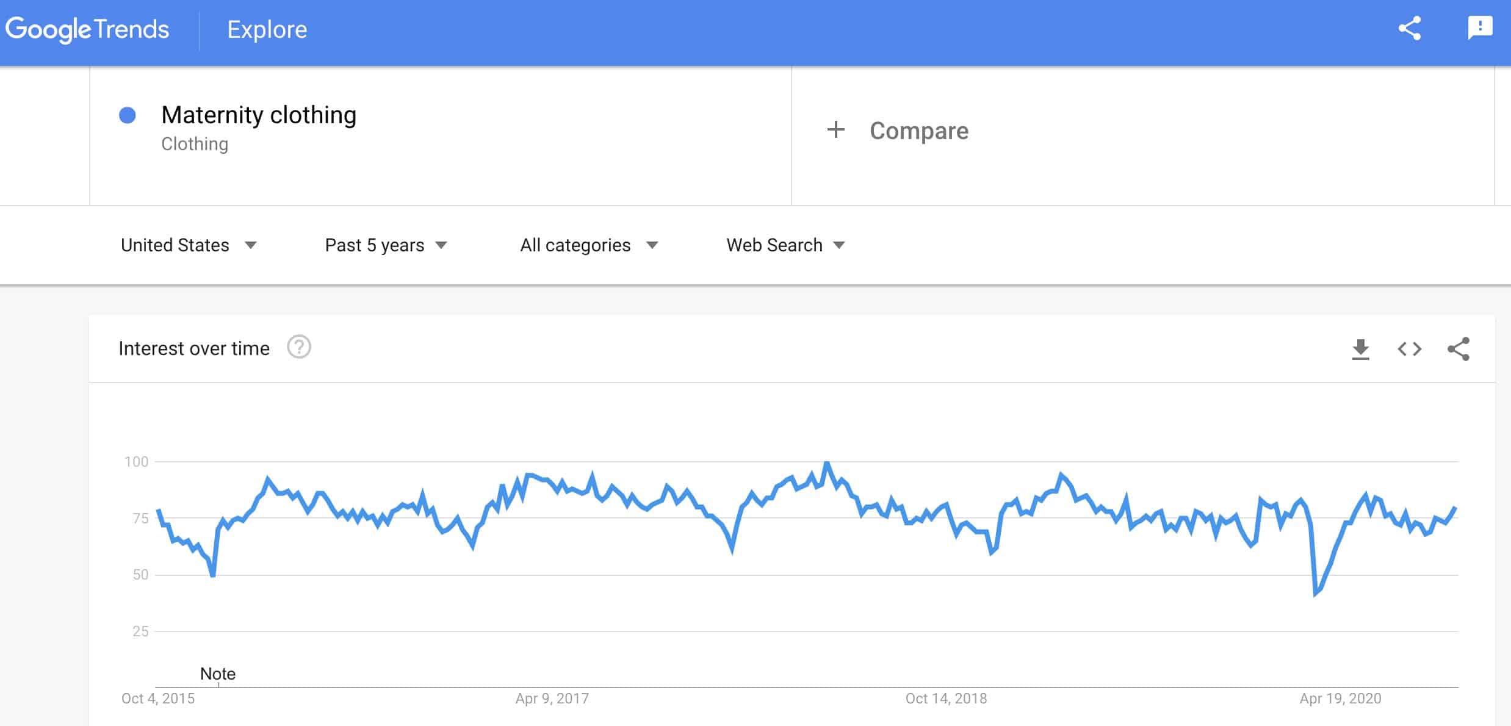Open the All categories dropdown
The width and height of the screenshot is (1511, 726).
click(589, 245)
